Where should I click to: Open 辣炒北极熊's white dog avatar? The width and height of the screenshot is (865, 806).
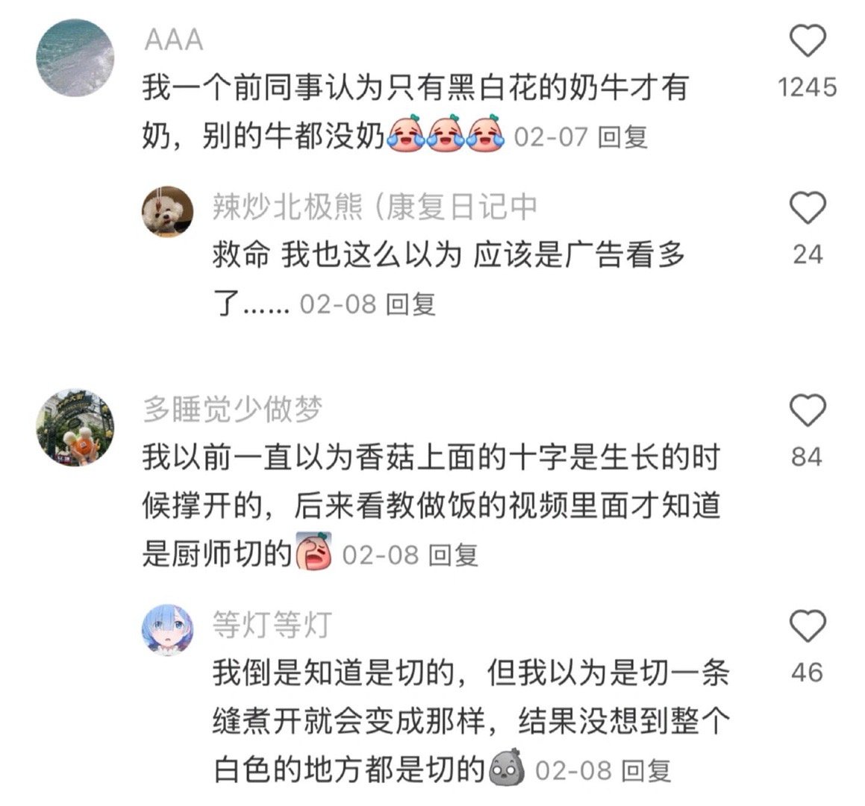(x=168, y=212)
